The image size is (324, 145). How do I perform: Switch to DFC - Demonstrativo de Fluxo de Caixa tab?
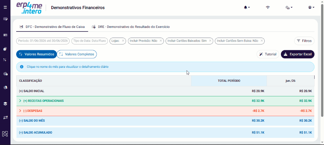pyautogui.click(x=52, y=27)
